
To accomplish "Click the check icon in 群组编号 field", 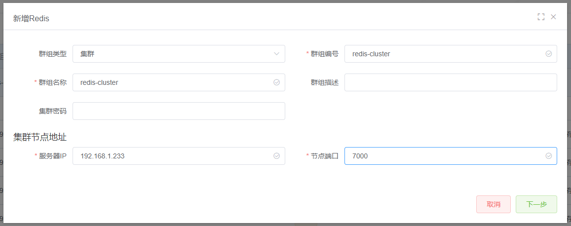I will tap(548, 54).
